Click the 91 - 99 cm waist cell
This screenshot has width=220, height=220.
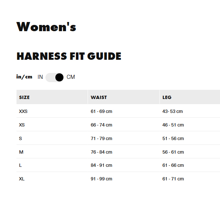tap(101, 179)
